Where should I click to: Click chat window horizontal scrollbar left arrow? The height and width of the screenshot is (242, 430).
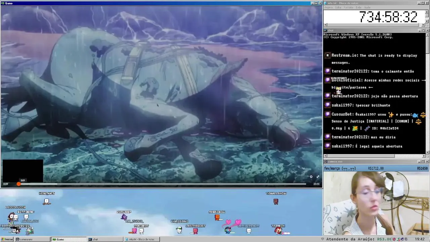[x=325, y=156]
